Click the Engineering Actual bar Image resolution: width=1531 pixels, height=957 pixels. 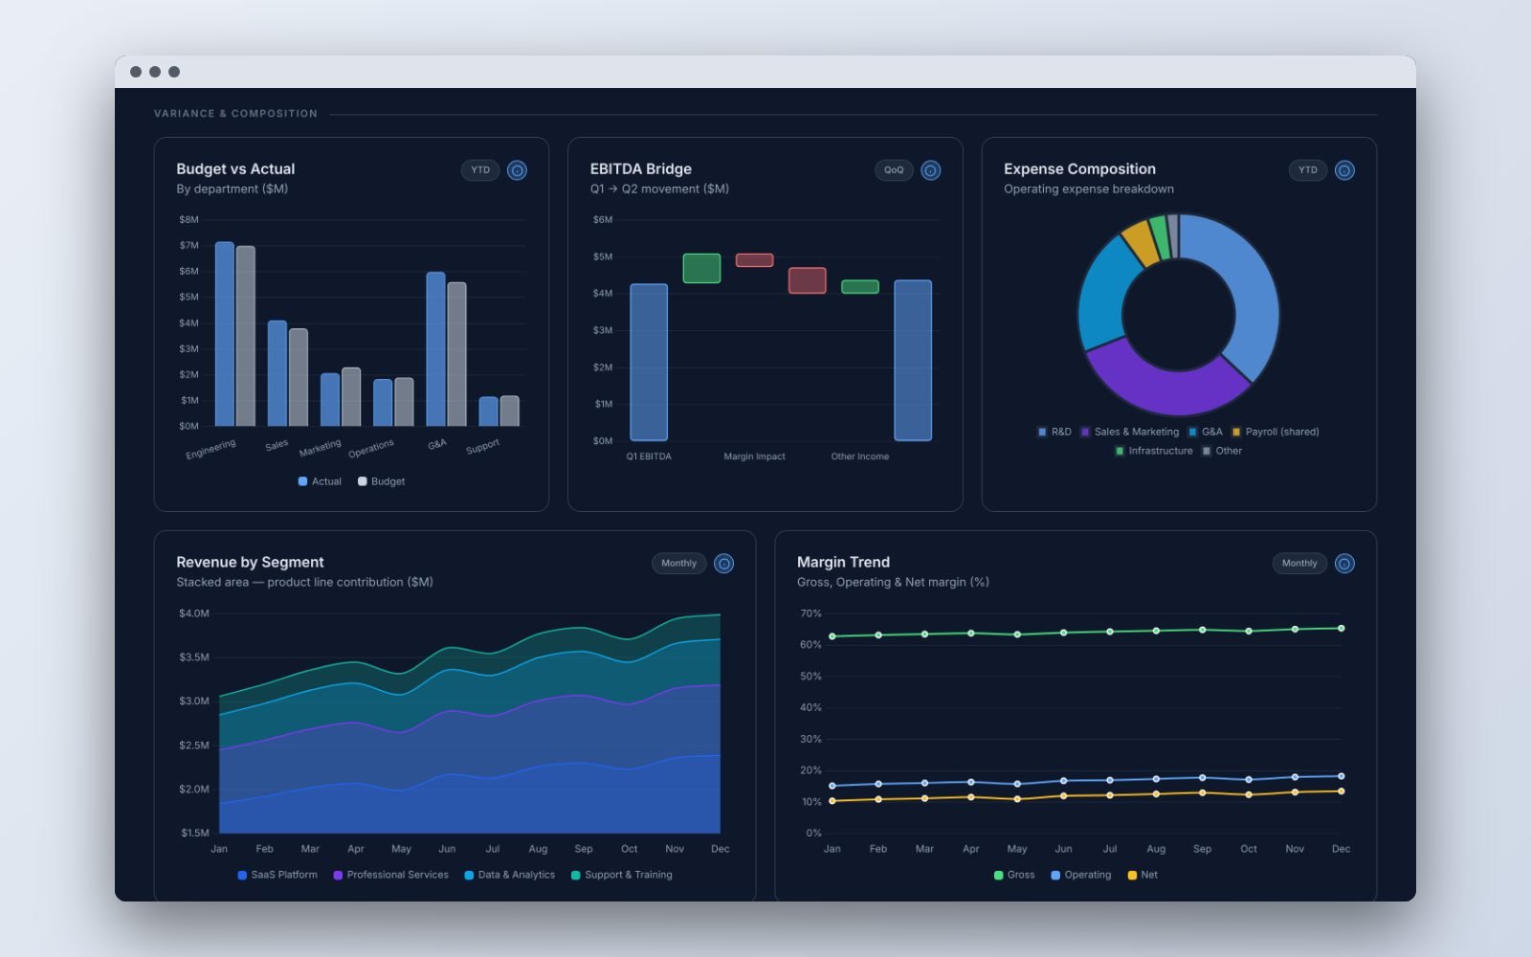click(x=225, y=334)
